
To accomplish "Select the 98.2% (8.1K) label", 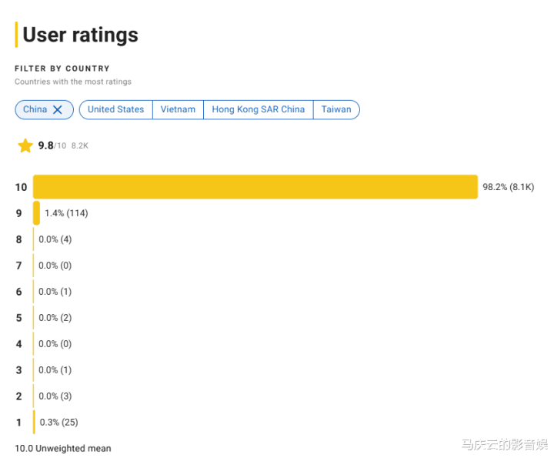I will click(x=509, y=187).
